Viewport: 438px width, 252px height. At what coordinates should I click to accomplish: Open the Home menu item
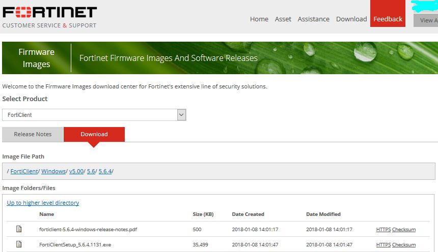[x=259, y=19]
